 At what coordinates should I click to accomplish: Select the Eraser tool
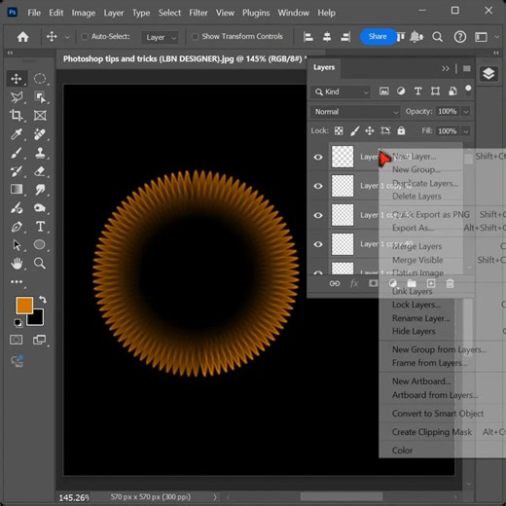pos(40,171)
